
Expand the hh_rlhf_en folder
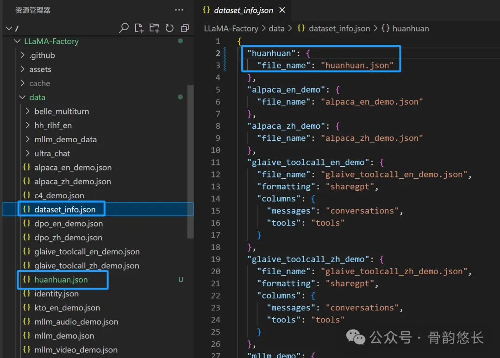tap(28, 125)
